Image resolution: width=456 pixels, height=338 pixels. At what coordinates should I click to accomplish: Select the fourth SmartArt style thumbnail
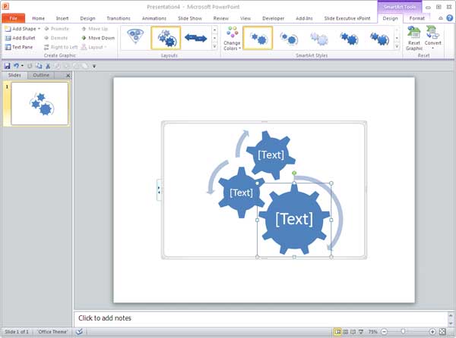350,38
